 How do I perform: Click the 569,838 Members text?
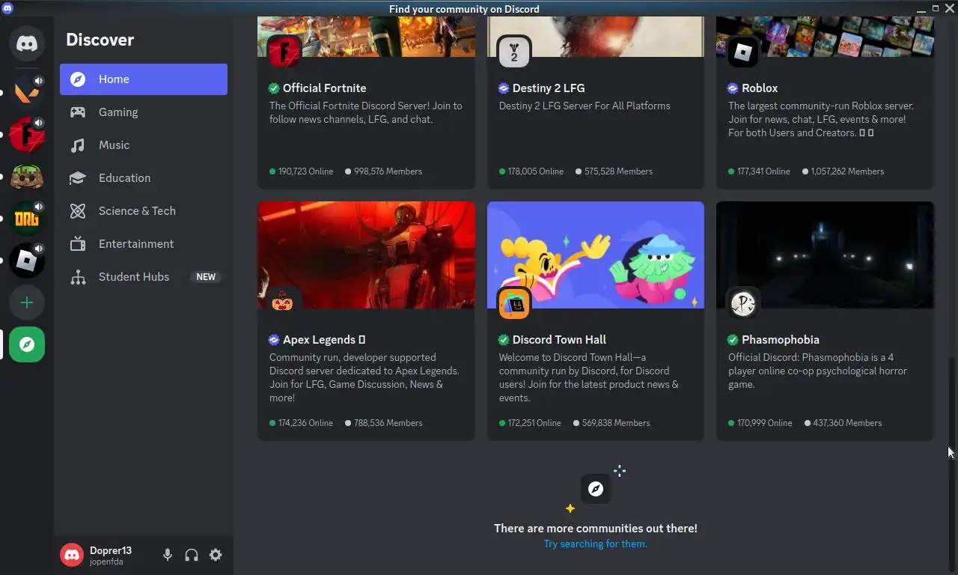tap(616, 423)
